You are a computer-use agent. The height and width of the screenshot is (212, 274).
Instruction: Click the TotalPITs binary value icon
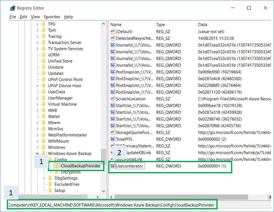[112, 139]
